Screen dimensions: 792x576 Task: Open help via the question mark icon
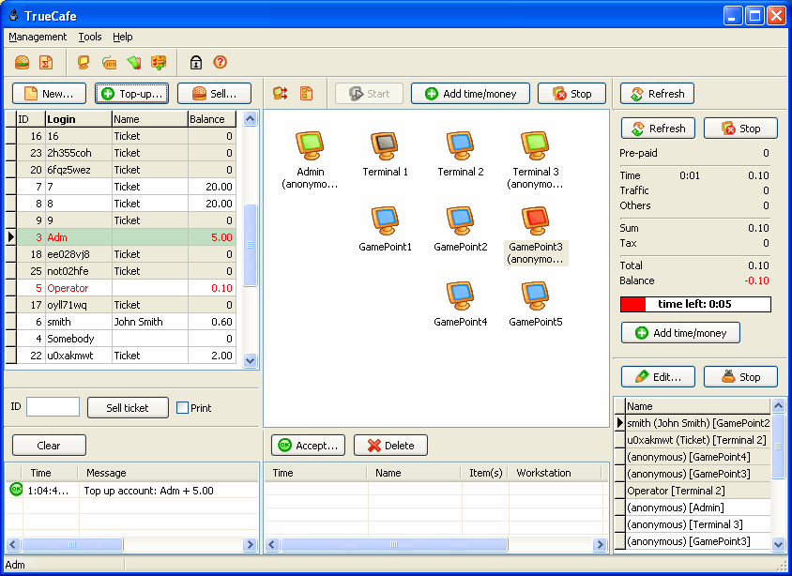(x=221, y=63)
